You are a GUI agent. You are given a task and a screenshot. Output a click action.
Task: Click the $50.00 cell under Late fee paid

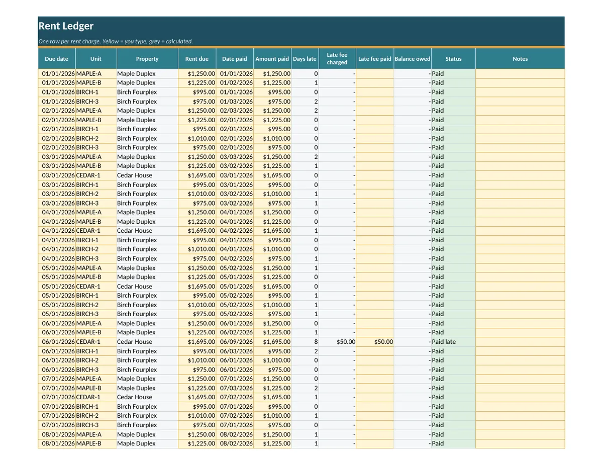[375, 342]
